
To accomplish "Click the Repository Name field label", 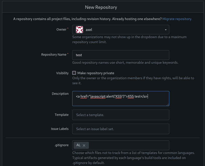I will click(54, 54).
